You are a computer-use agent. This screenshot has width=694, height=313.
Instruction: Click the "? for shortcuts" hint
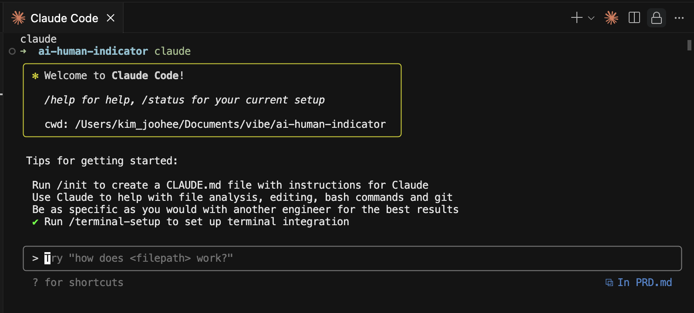point(78,283)
